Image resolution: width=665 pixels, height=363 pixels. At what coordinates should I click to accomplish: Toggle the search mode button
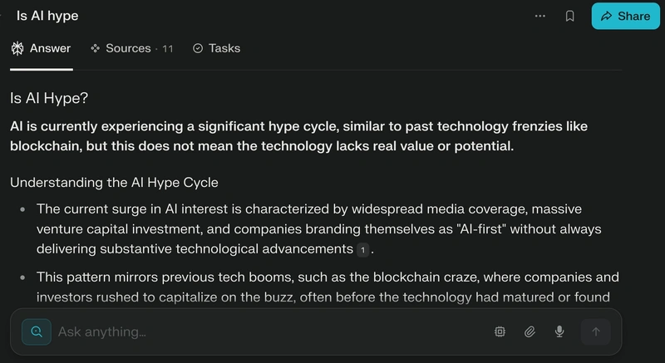click(x=37, y=331)
